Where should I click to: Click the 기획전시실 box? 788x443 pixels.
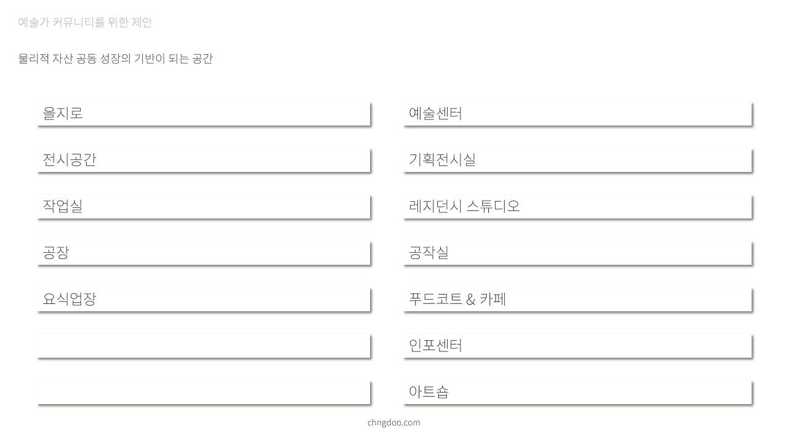(578, 160)
